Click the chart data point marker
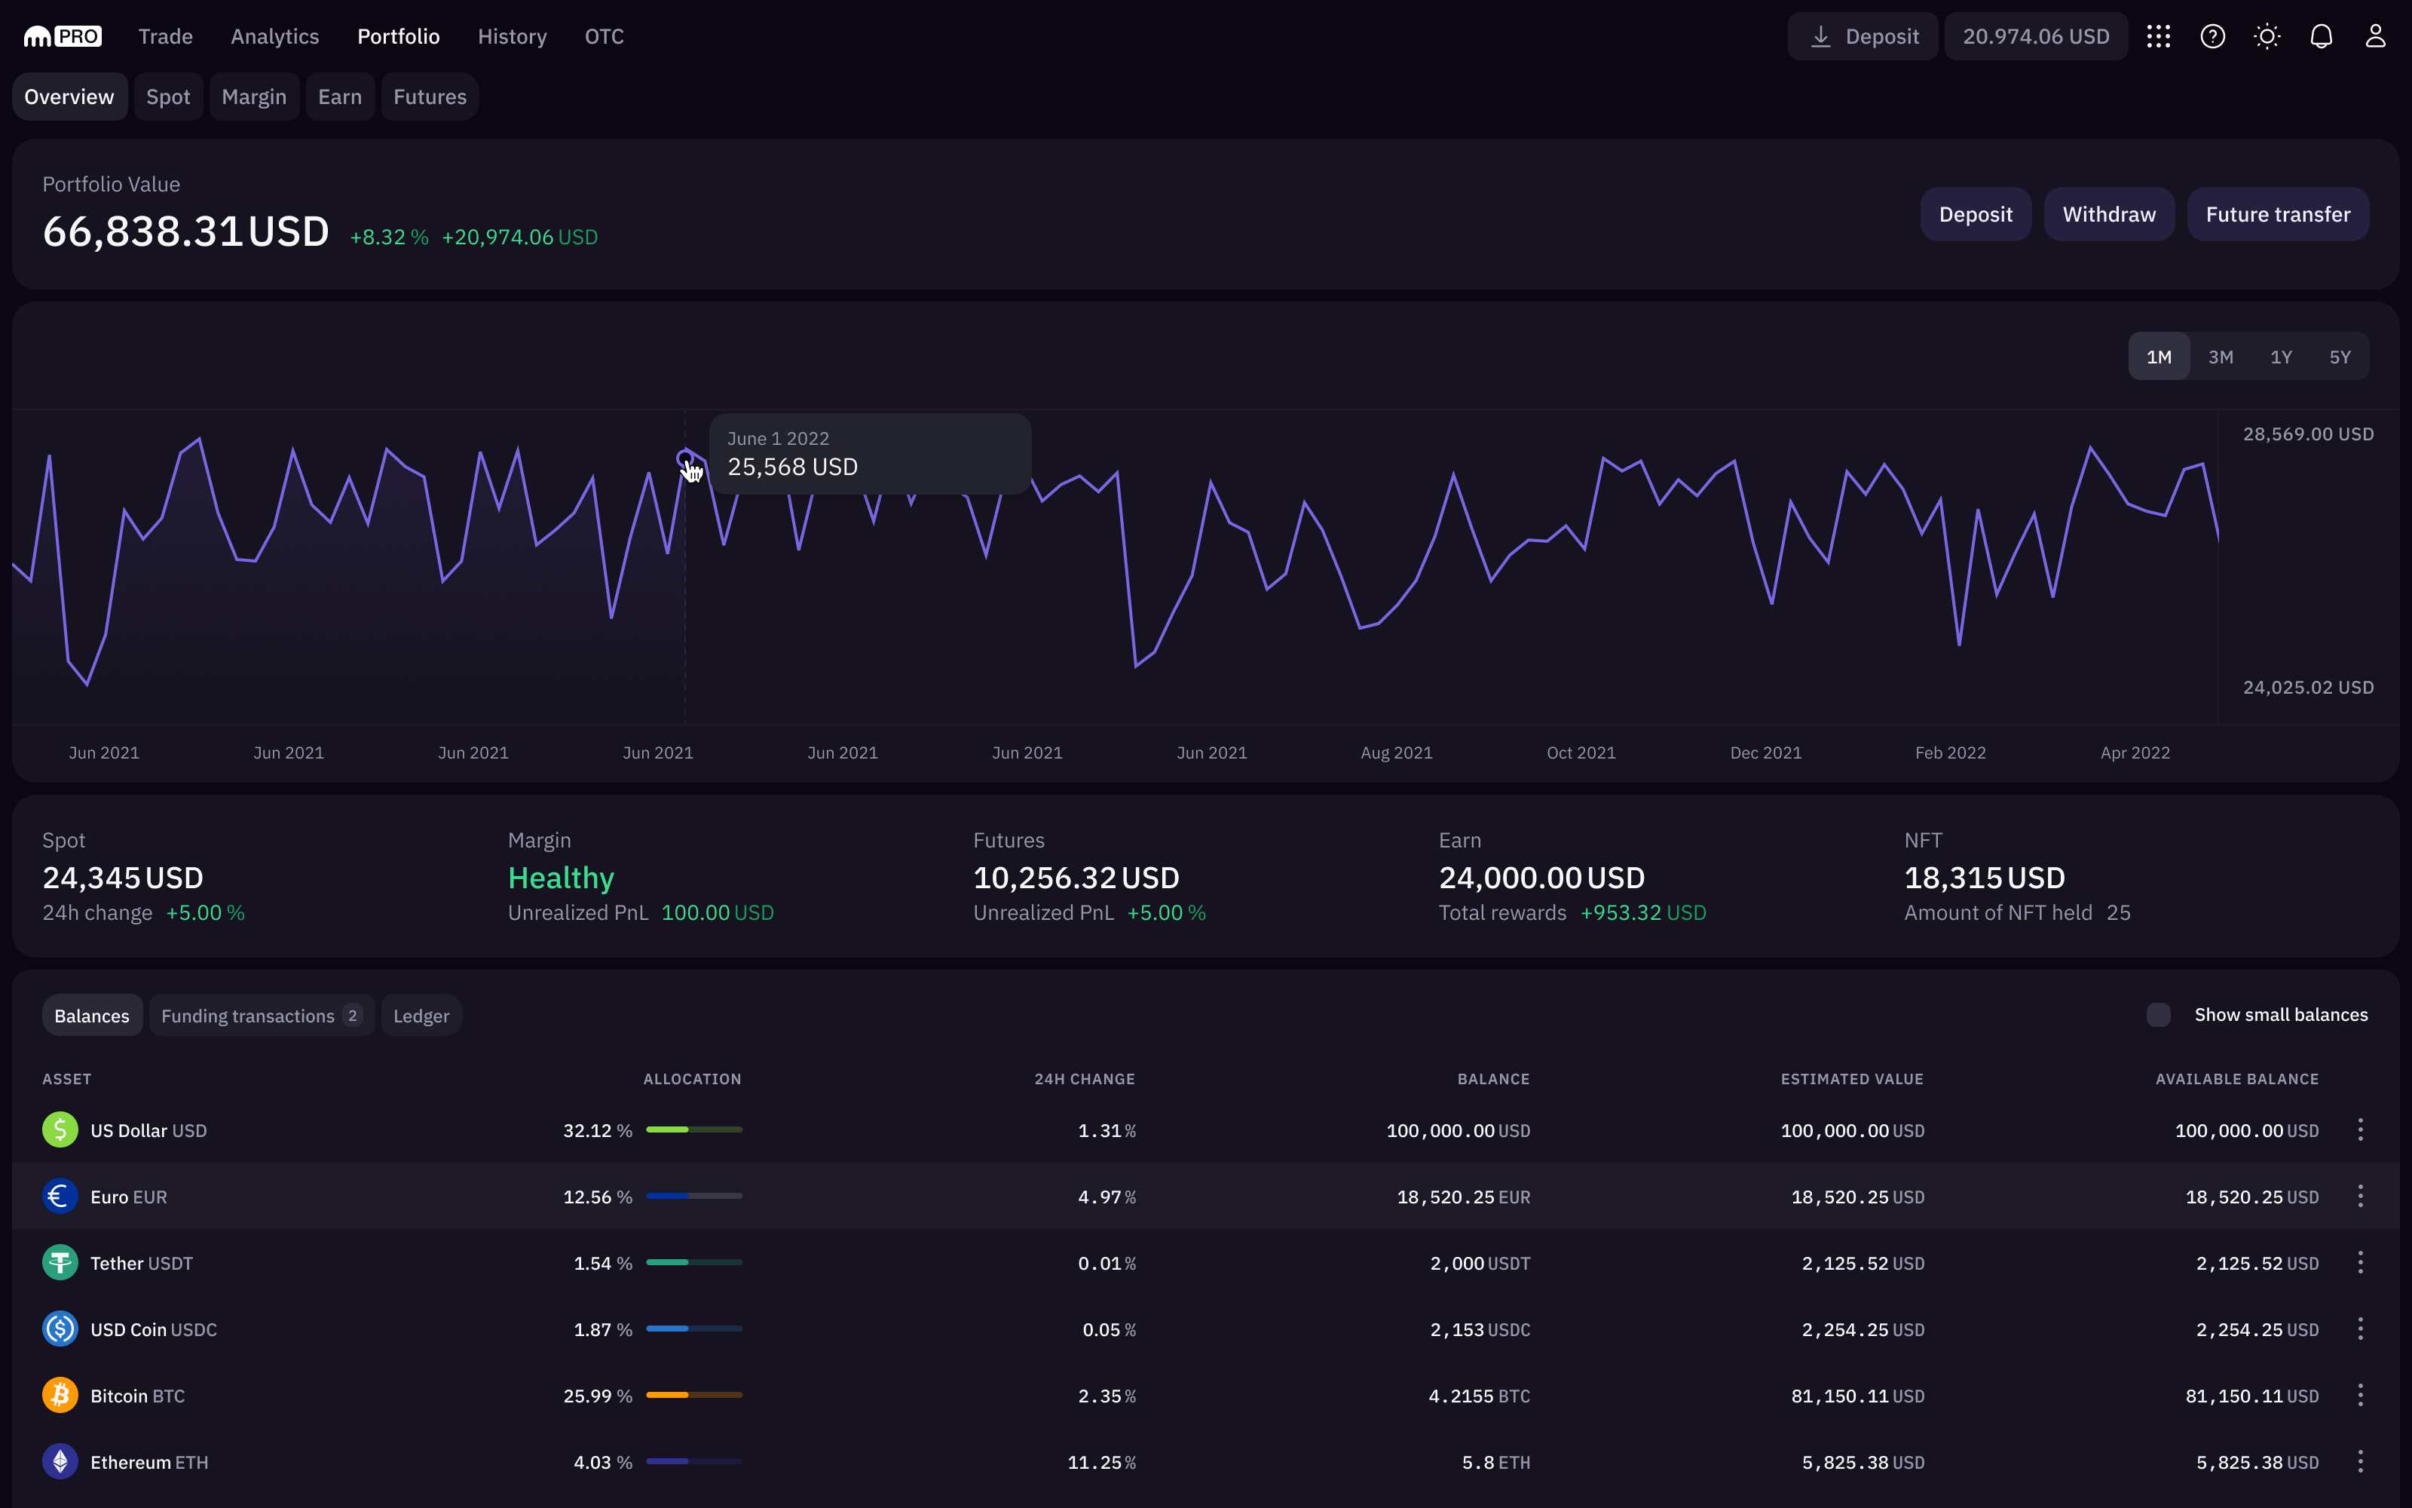This screenshot has width=2412, height=1508. 684,458
